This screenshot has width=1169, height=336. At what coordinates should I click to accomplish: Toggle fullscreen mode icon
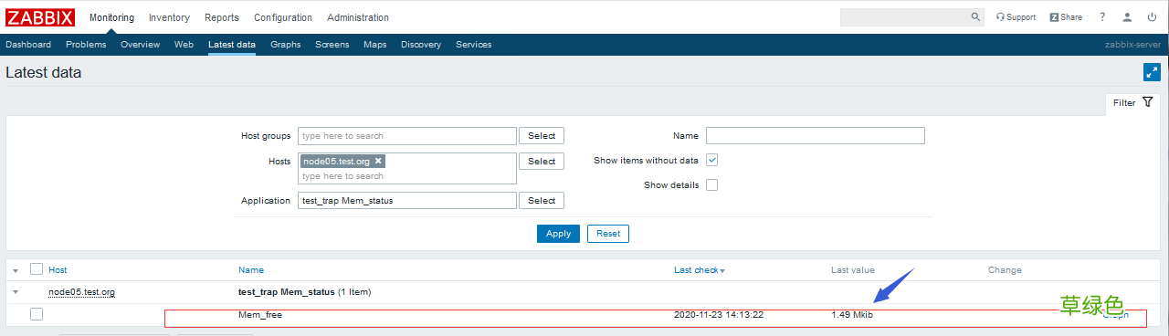click(x=1152, y=72)
